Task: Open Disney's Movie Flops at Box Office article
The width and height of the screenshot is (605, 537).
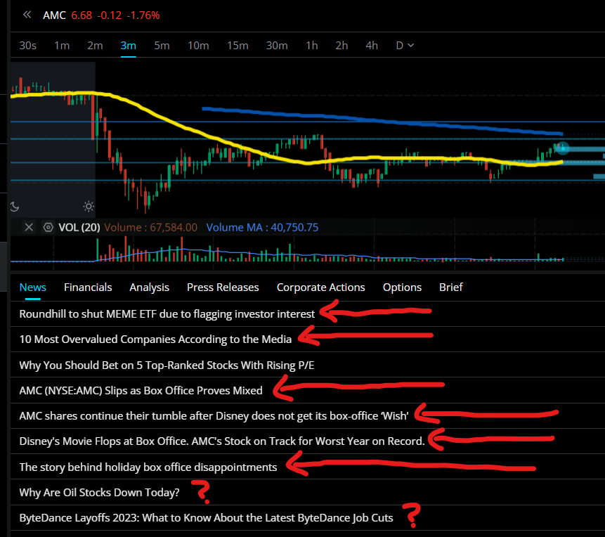Action: (x=222, y=441)
